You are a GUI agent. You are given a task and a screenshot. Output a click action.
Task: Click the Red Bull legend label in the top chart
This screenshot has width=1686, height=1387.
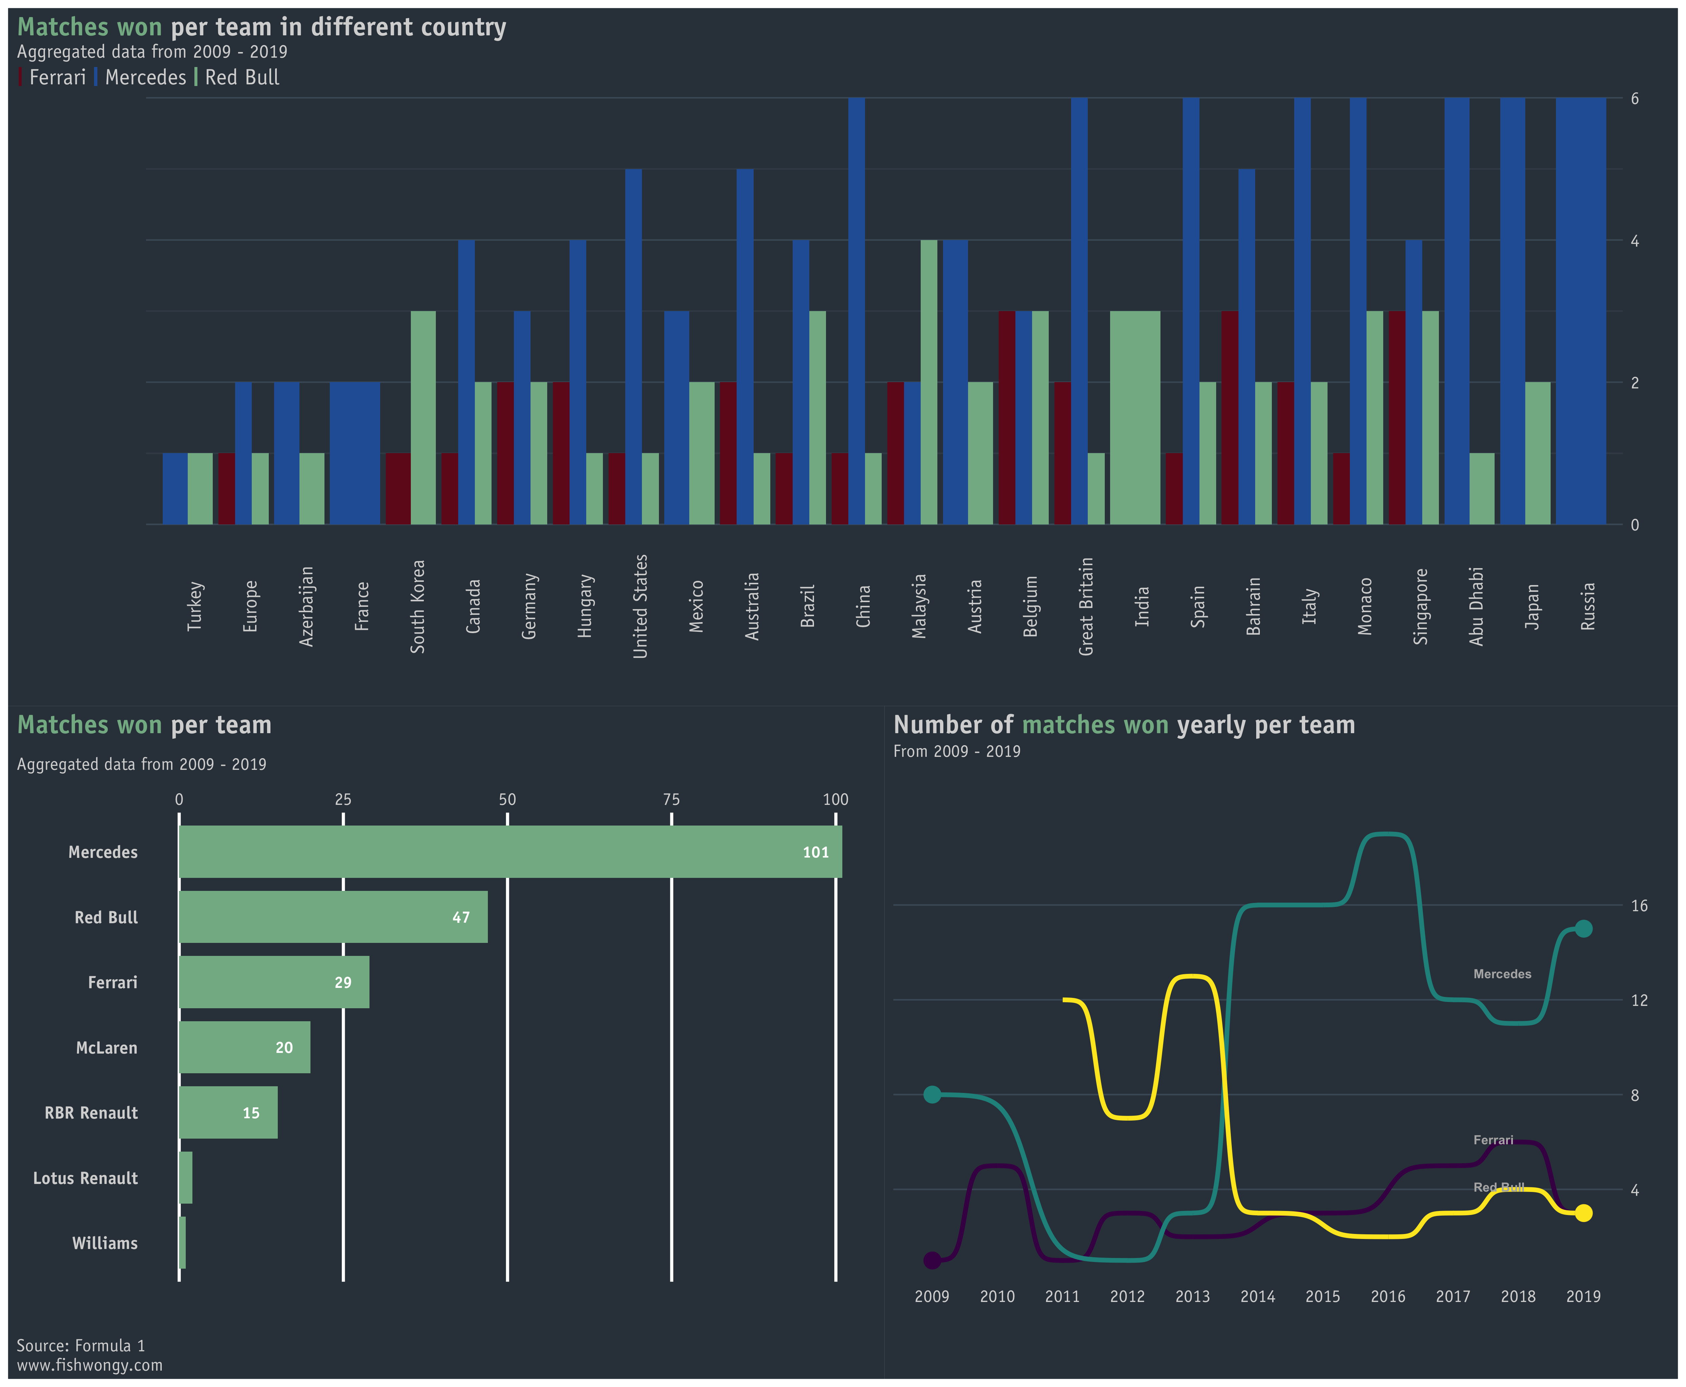[242, 77]
